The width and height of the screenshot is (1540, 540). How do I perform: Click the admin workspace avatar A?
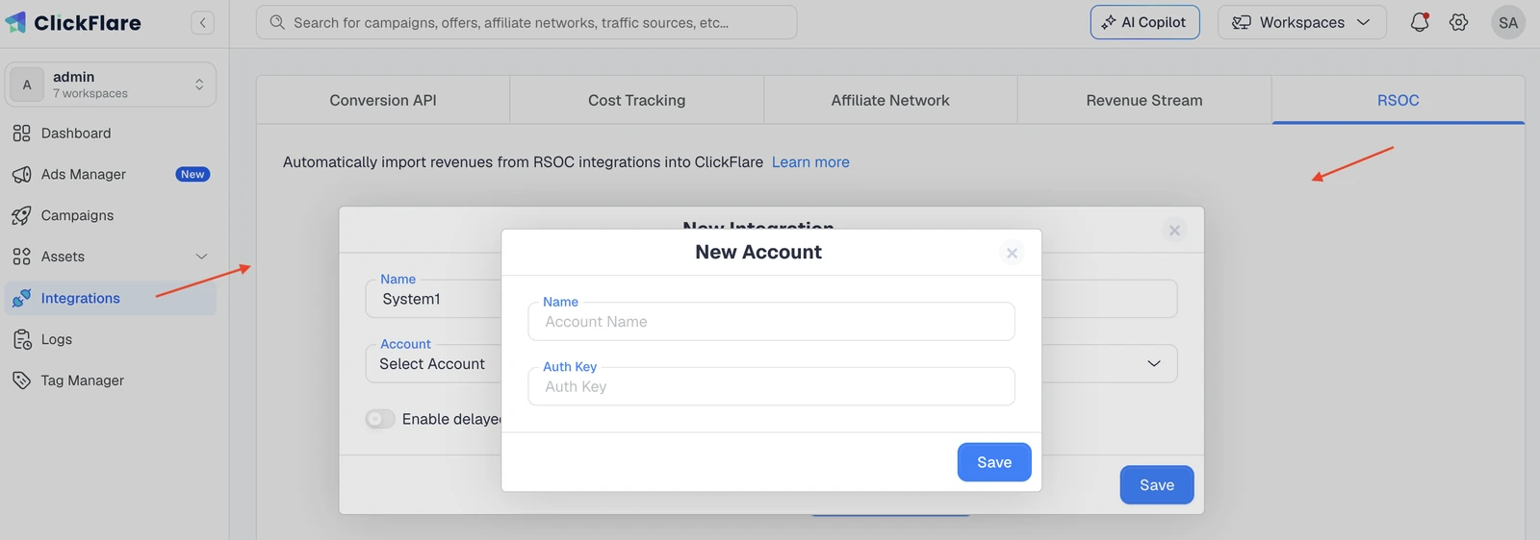tap(27, 85)
